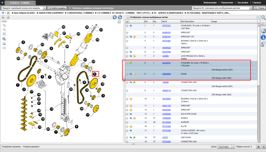Add part 84383622 to basket with plus button

pyautogui.click(x=127, y=48)
